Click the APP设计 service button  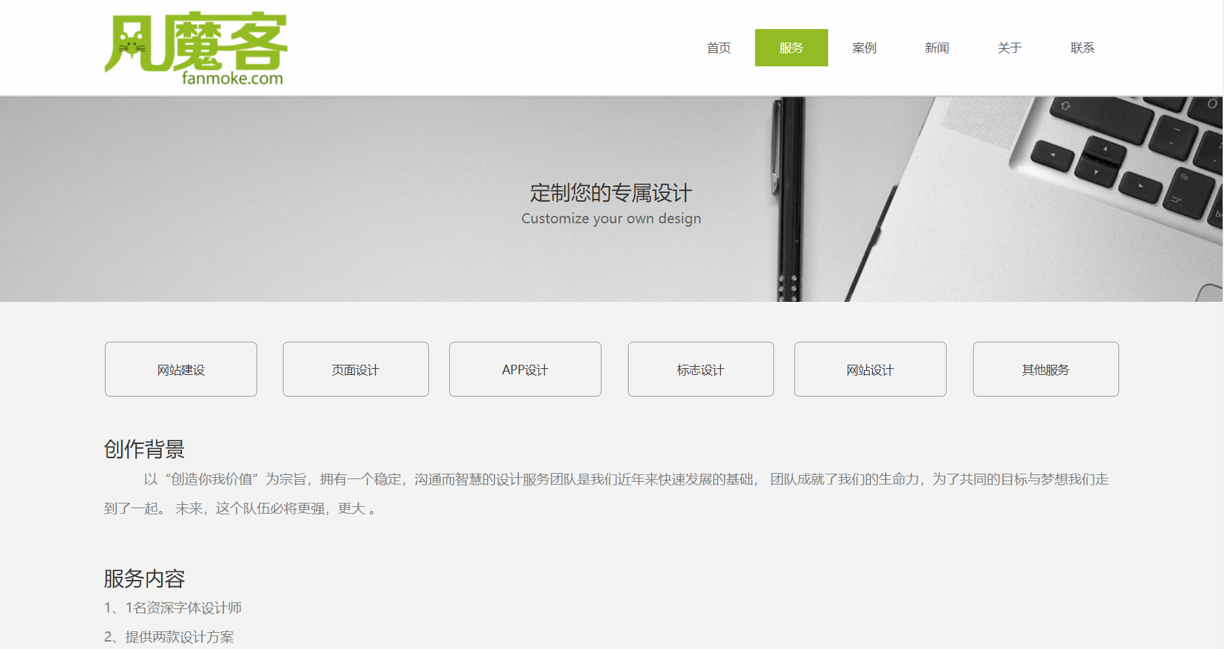525,370
